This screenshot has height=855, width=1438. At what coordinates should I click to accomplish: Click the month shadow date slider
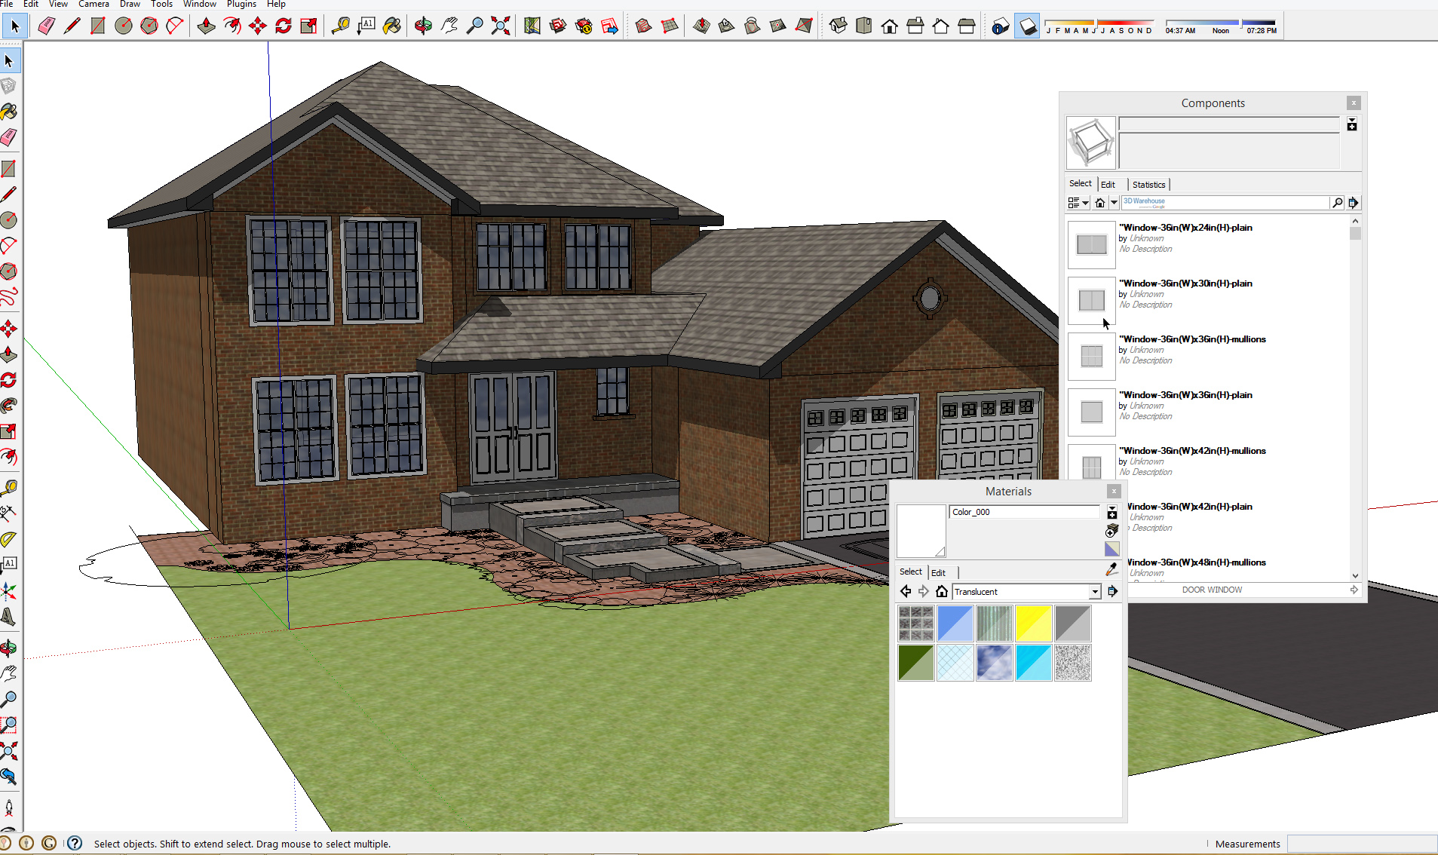1099,23
